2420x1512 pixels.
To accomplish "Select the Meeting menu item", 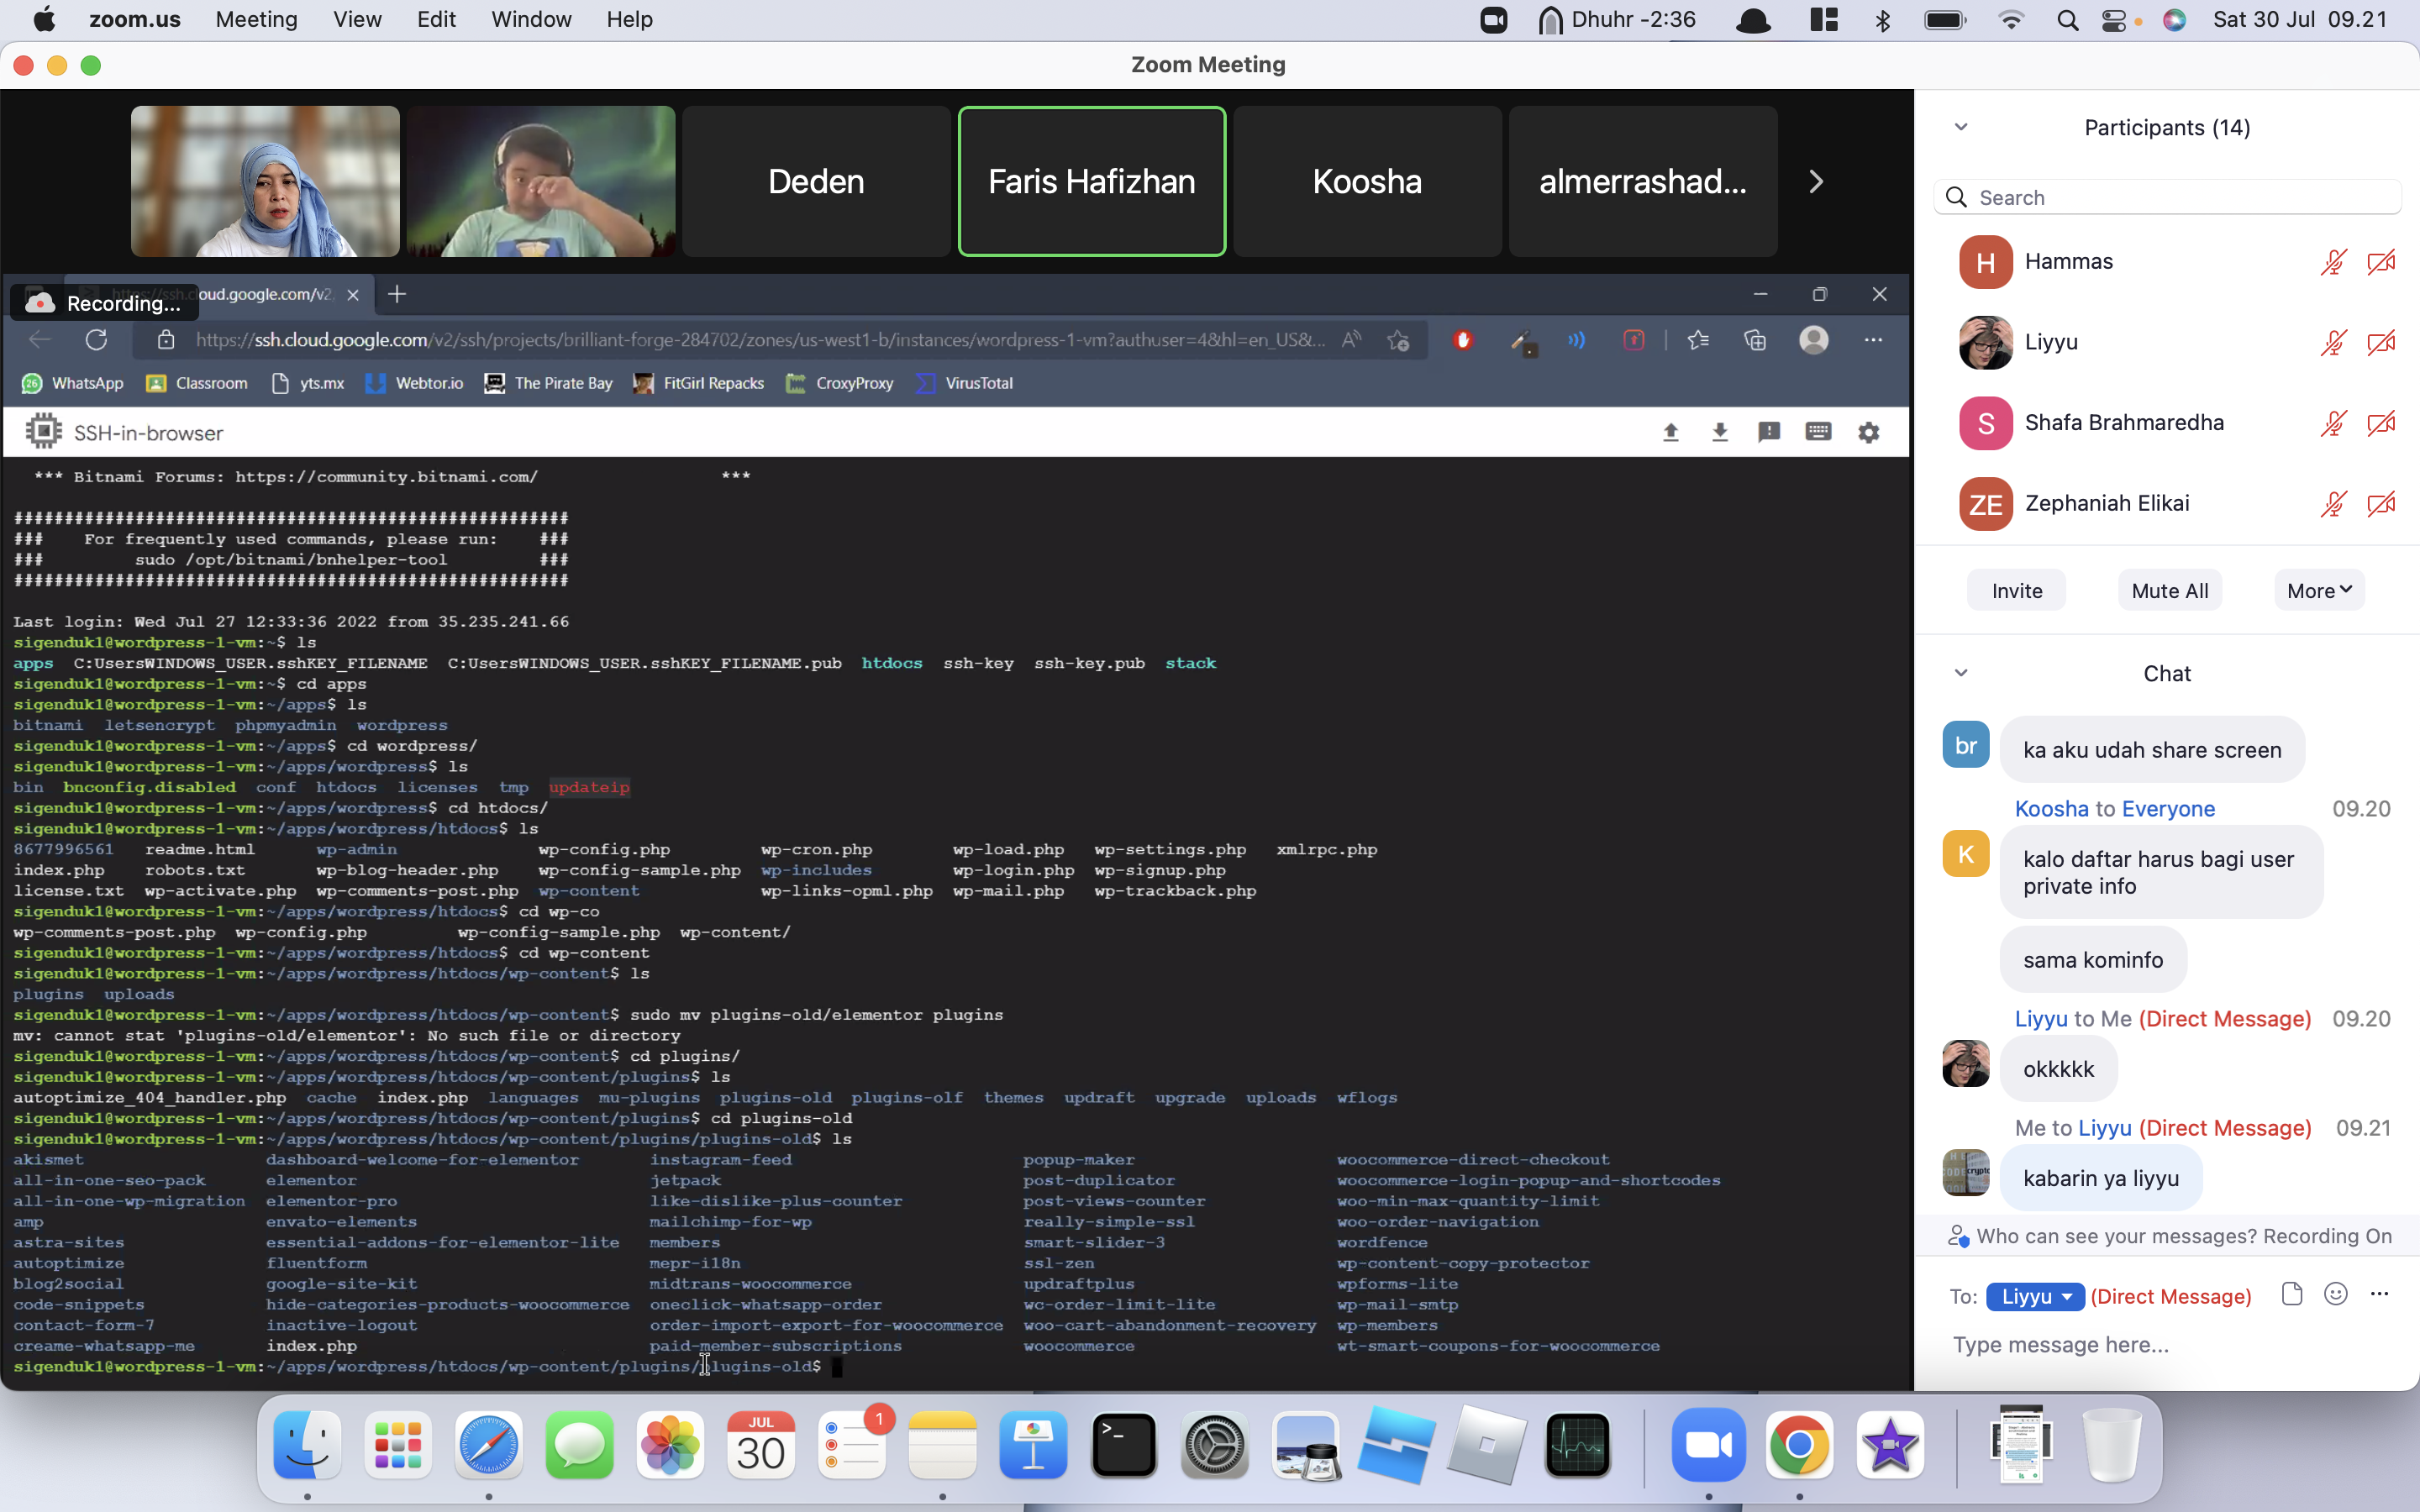I will pyautogui.click(x=255, y=18).
